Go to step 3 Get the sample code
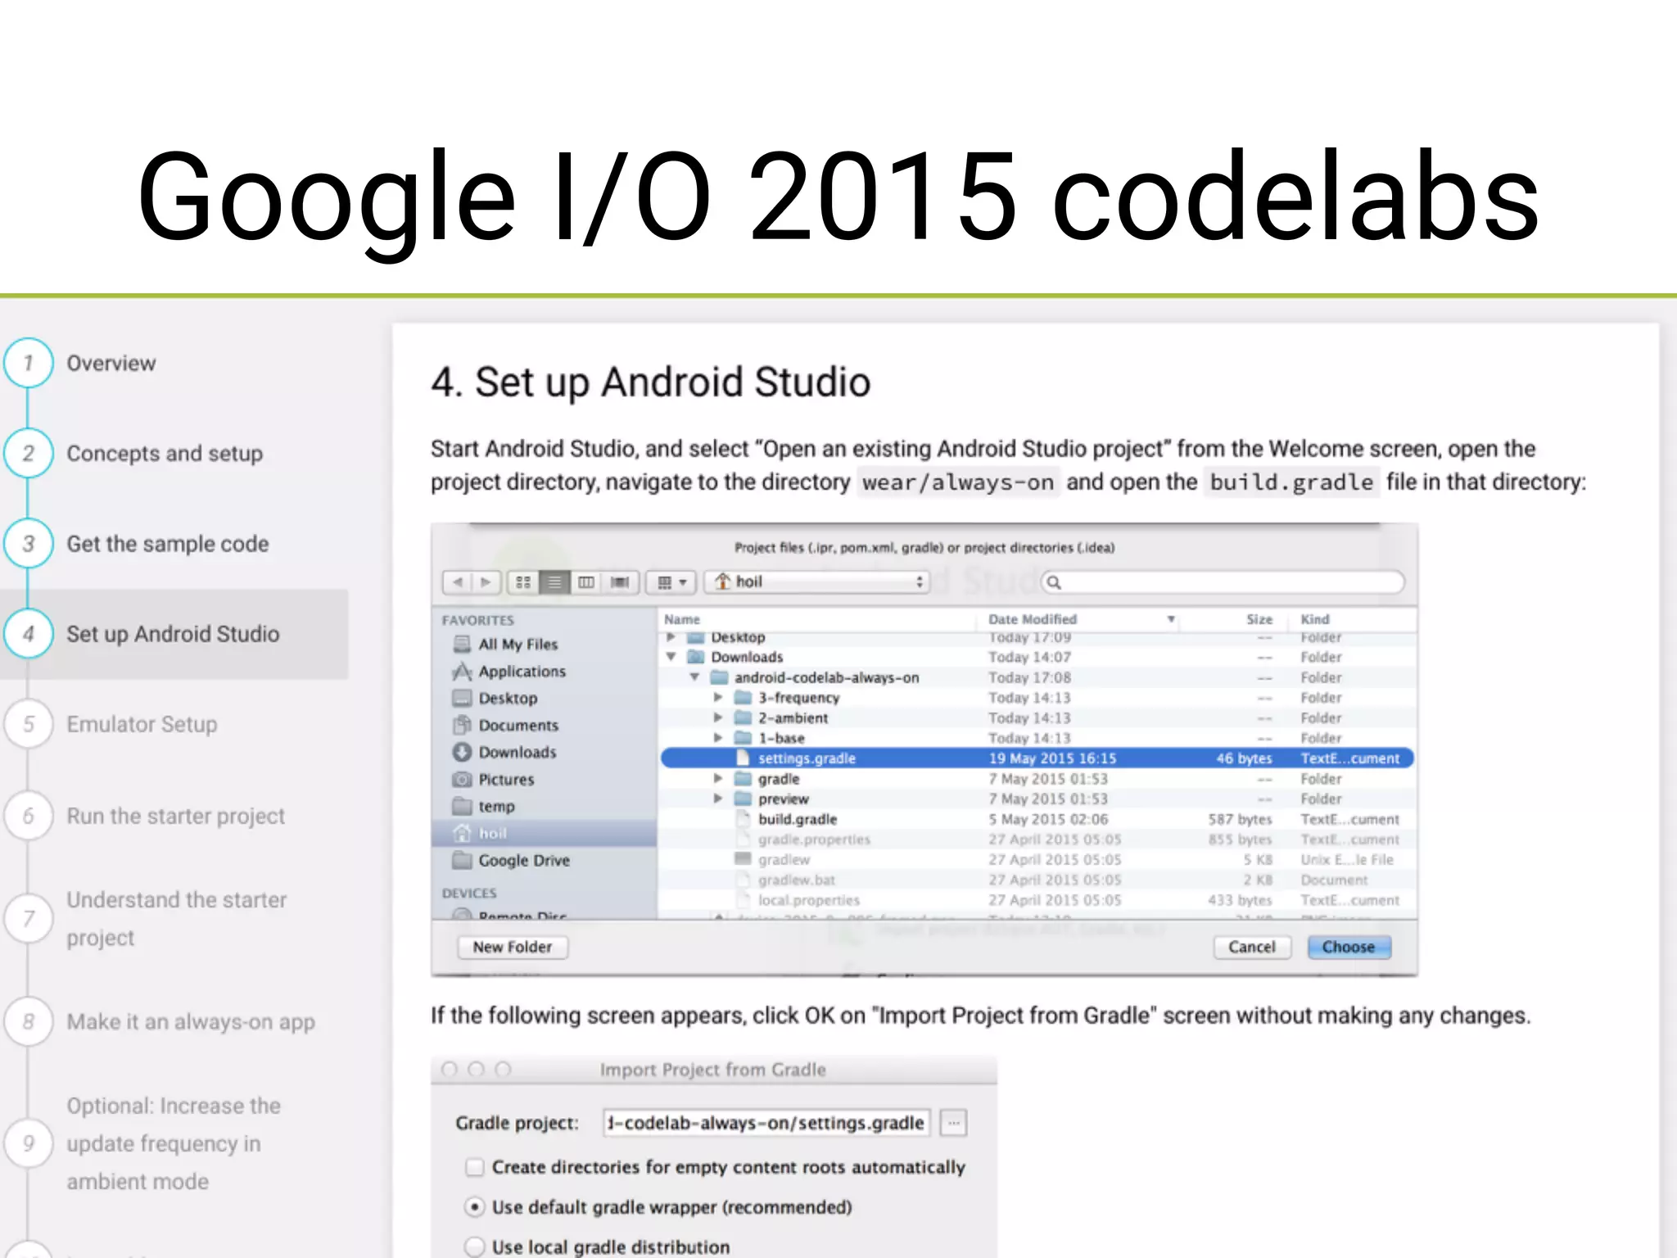Viewport: 1677px width, 1258px height. [138, 543]
